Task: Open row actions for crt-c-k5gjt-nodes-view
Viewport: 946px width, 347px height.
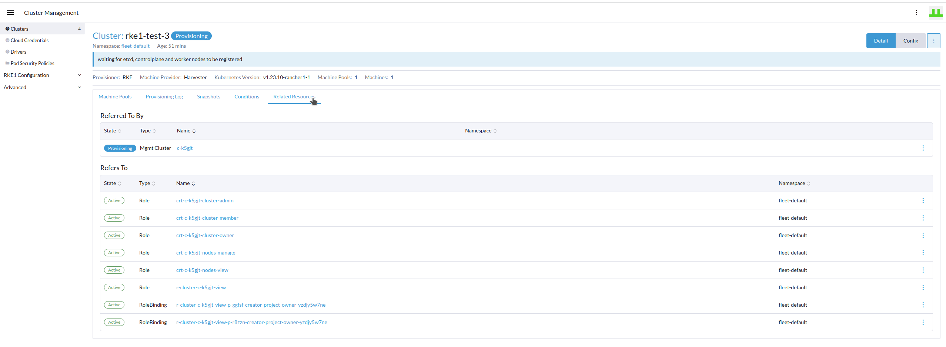Action: pos(923,270)
